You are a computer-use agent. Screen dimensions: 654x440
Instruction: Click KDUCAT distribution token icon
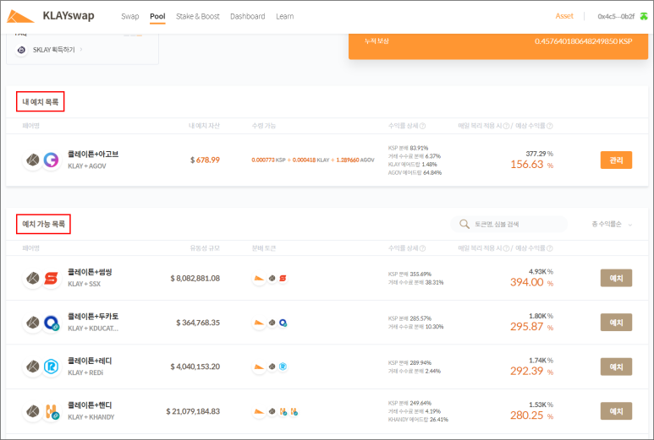click(283, 323)
